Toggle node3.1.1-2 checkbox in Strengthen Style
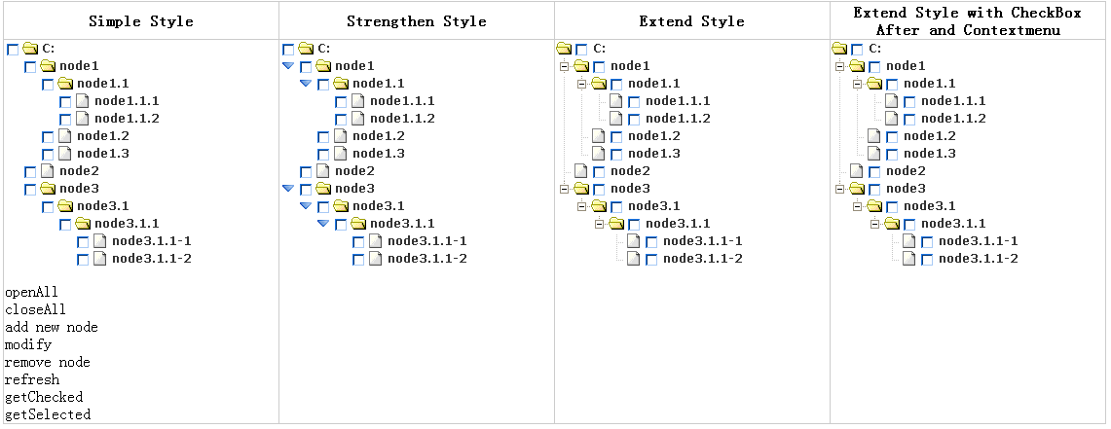1111x429 pixels. click(x=358, y=260)
